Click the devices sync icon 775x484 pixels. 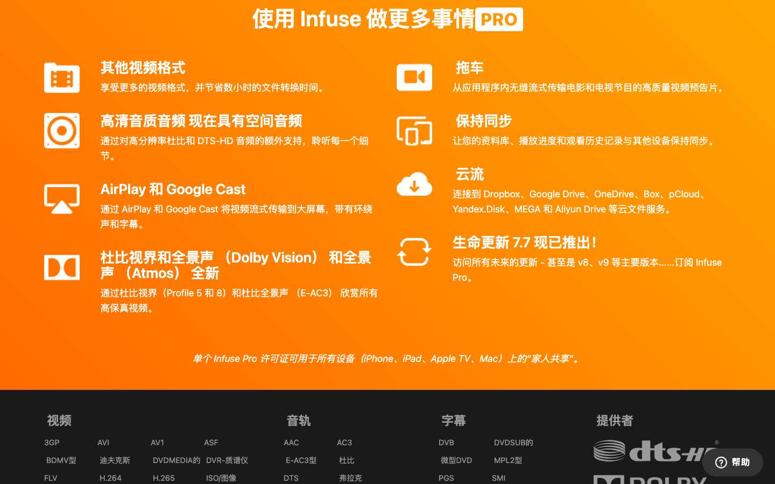click(414, 131)
